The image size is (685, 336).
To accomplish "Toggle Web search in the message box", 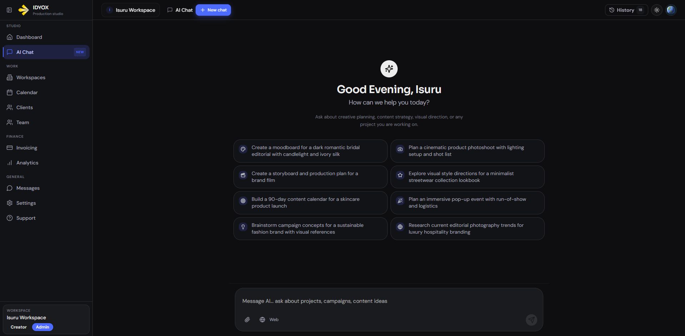I will tap(269, 320).
